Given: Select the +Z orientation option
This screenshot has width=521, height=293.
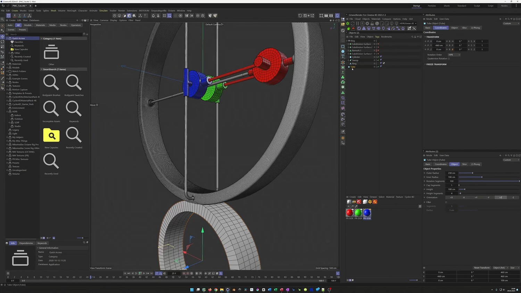Looking at the screenshot, I should tap(501, 198).
